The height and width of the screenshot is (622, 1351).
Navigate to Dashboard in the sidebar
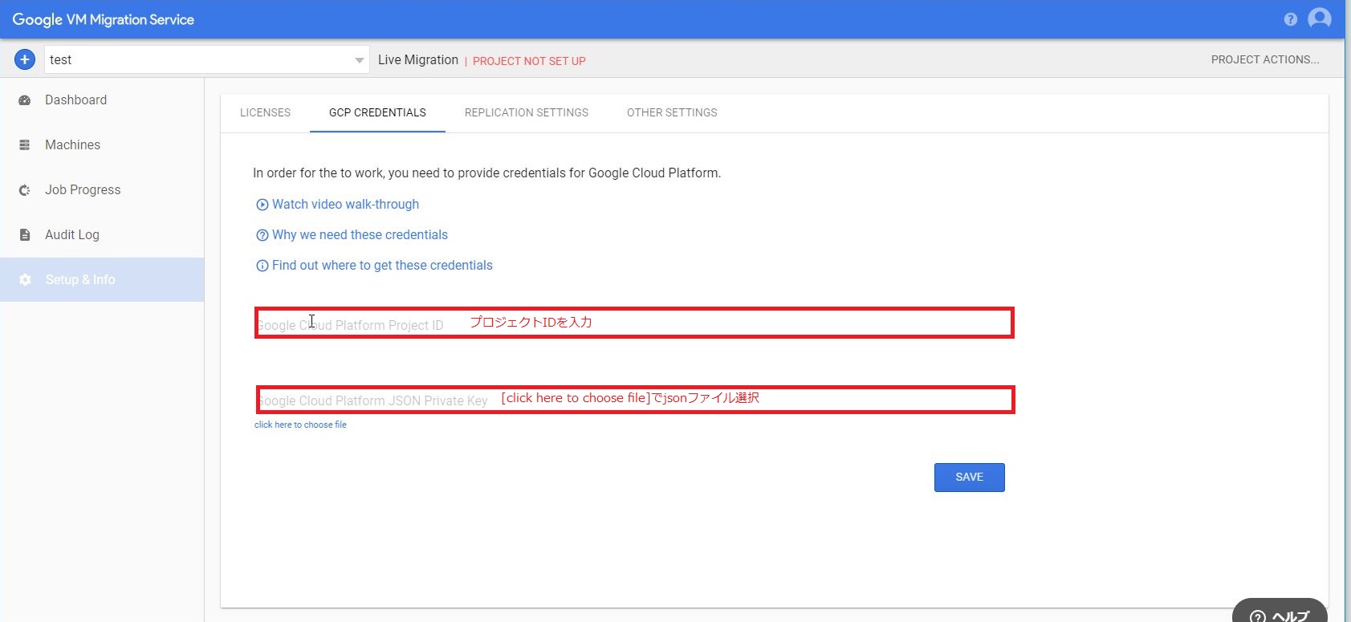[102, 100]
